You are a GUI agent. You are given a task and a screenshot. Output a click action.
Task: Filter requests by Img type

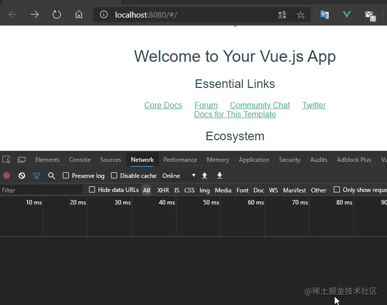click(205, 190)
